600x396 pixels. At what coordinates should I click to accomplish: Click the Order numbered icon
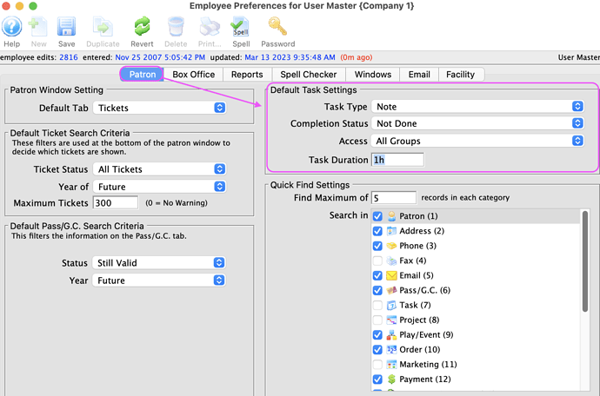click(x=391, y=350)
